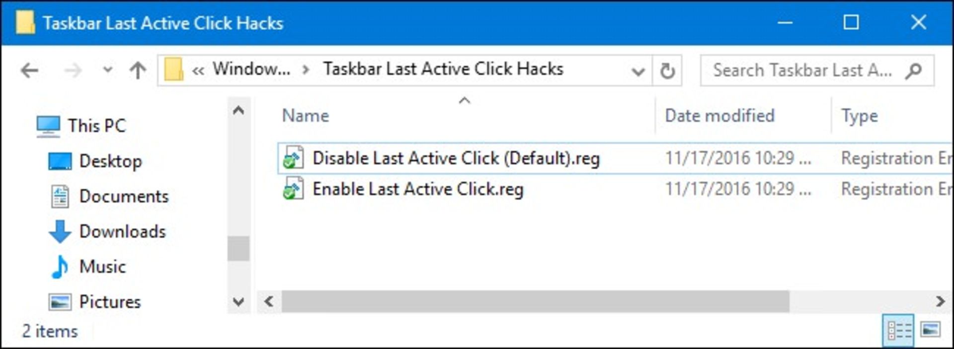954x349 pixels.
Task: Click the horizontal scrollbar thumb
Action: coord(535,301)
